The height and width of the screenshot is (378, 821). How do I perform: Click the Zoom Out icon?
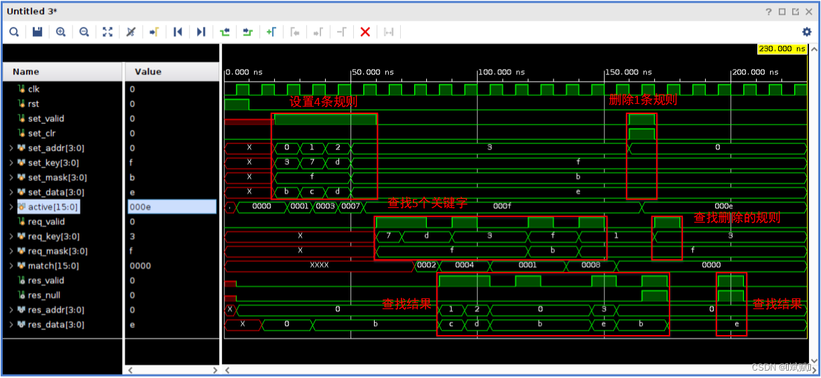pos(84,31)
